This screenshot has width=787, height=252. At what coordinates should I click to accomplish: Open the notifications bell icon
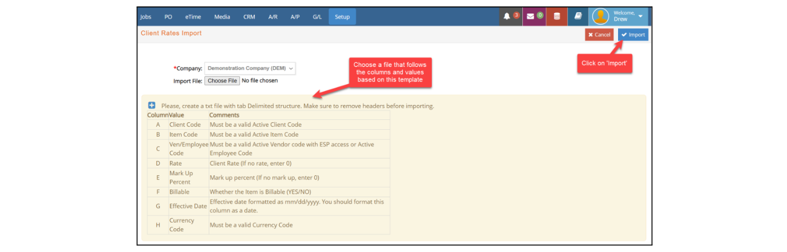(x=507, y=16)
